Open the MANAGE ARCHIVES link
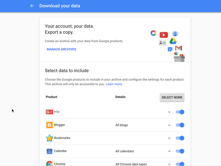 point(61,49)
